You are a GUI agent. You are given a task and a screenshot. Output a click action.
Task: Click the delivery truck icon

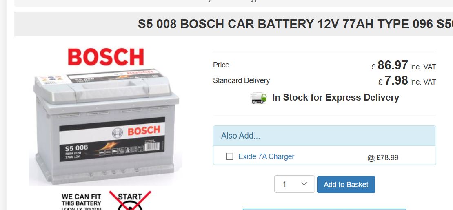click(258, 98)
